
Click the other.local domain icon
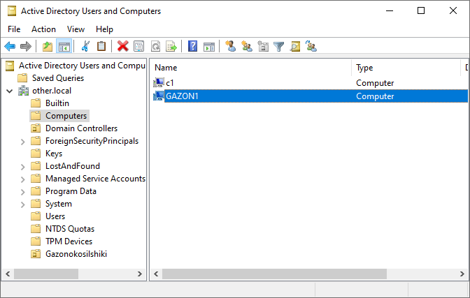pyautogui.click(x=23, y=91)
